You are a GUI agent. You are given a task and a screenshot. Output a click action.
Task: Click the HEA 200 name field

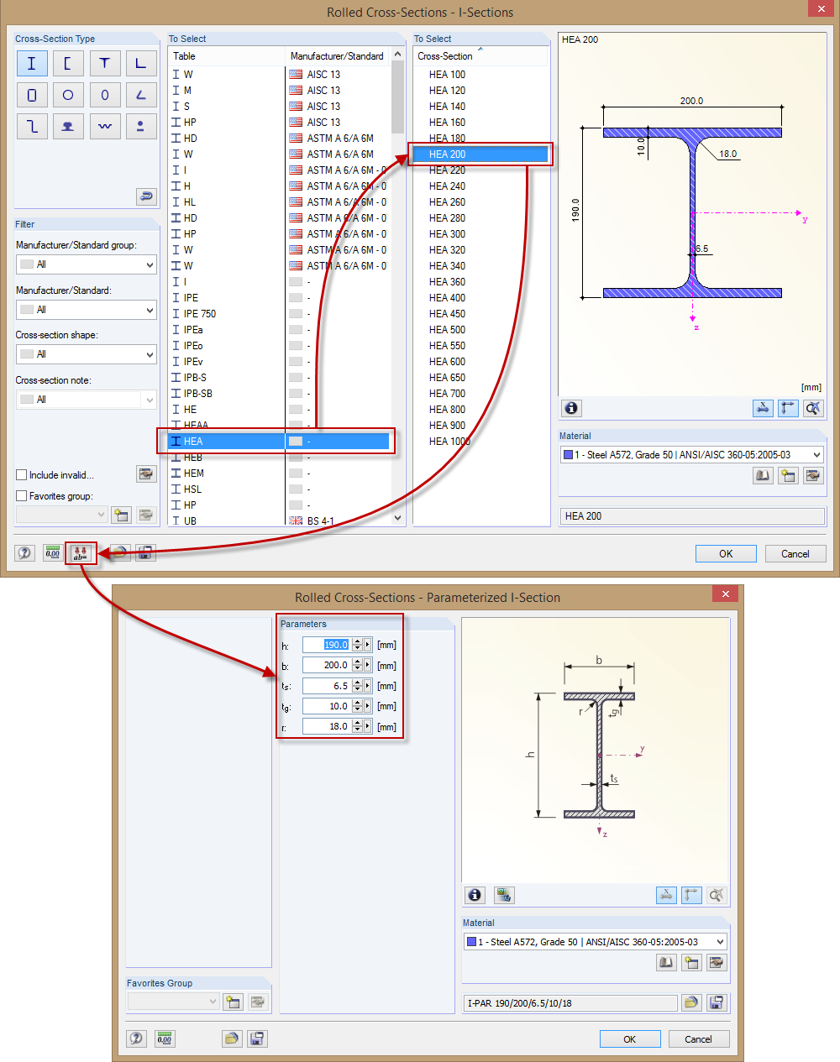tap(692, 516)
